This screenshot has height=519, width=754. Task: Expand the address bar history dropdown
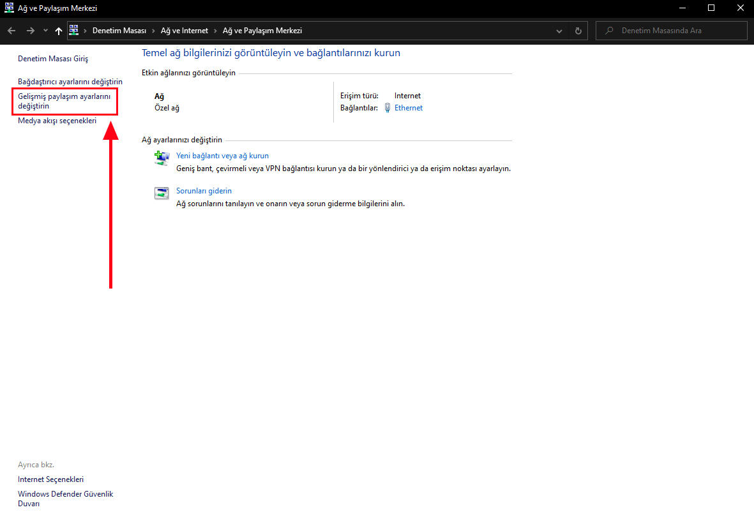[559, 31]
